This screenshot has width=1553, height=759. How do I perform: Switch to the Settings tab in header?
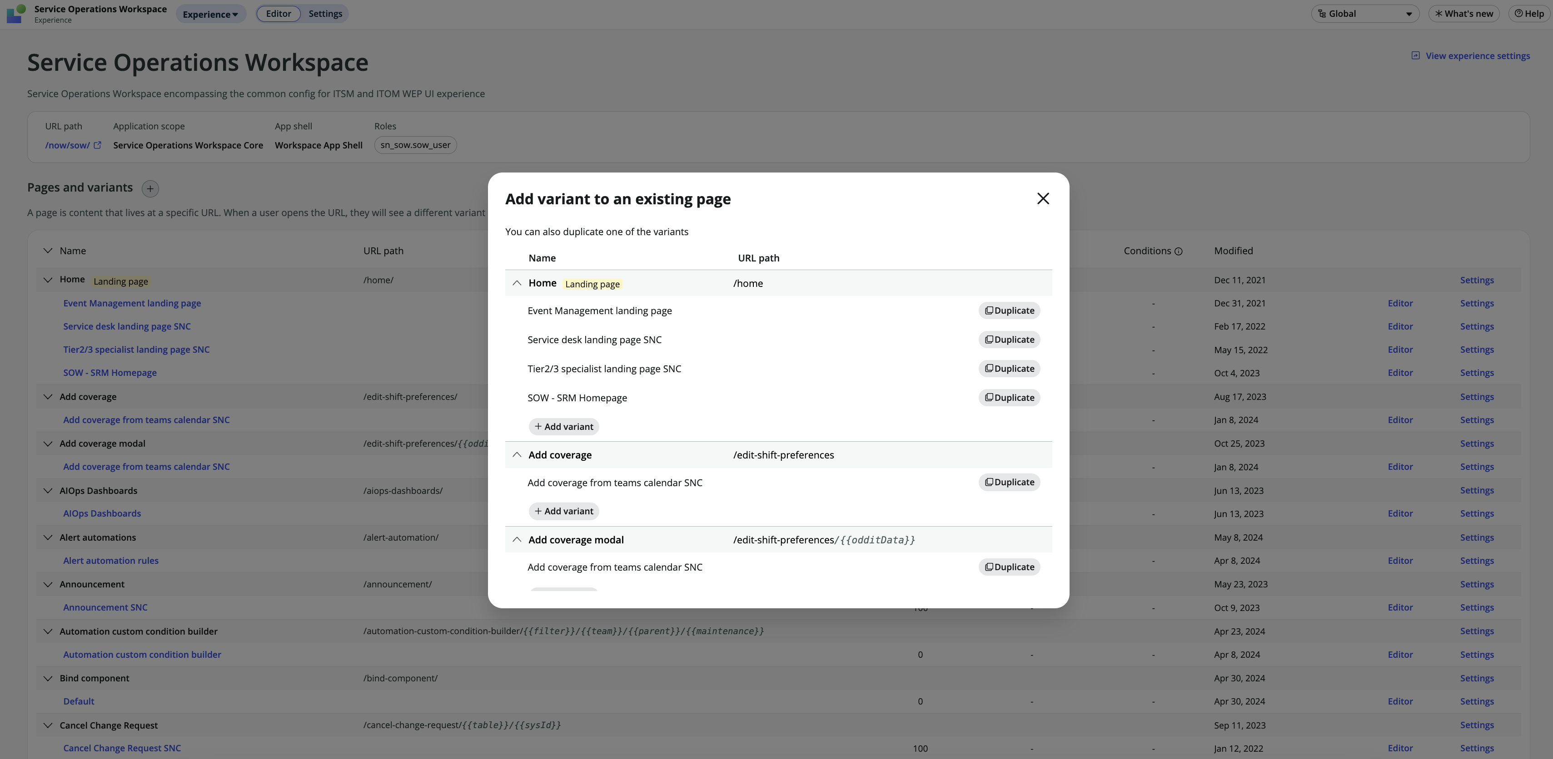click(325, 14)
